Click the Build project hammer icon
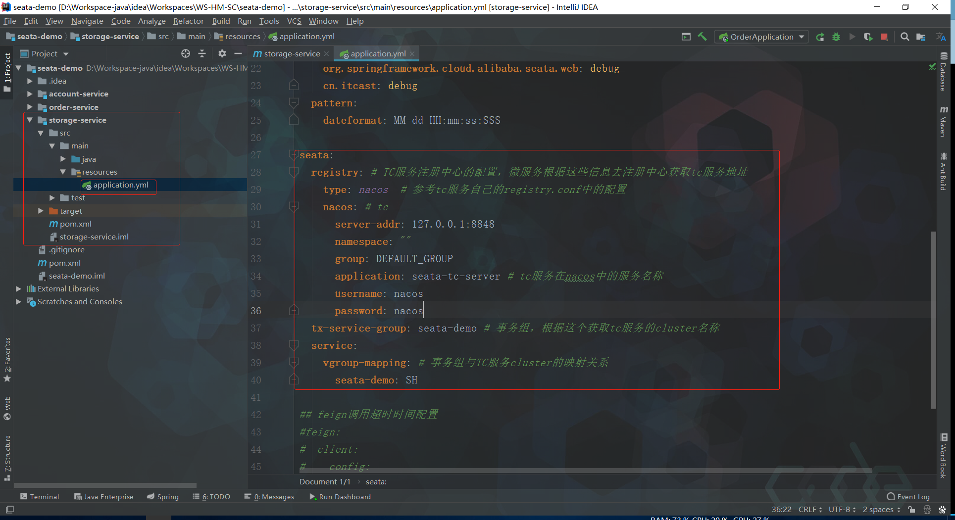The height and width of the screenshot is (520, 955). [x=702, y=37]
